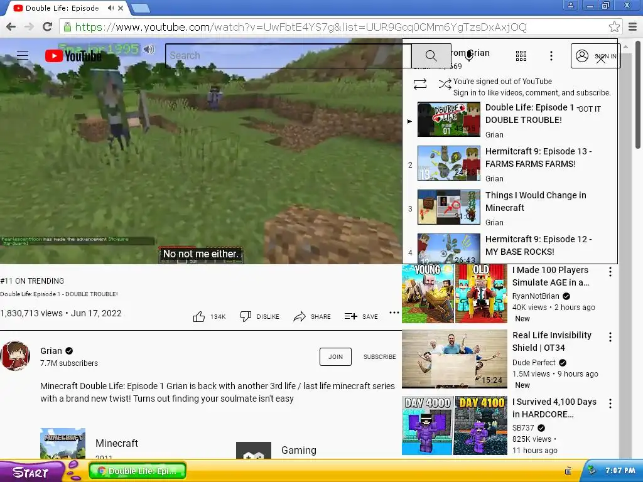Play Double Life: Episode 1 playlist thumbnail
This screenshot has width=643, height=482.
pyautogui.click(x=448, y=119)
